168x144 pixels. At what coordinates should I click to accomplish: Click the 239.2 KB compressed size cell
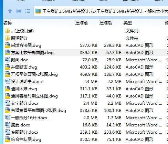pyautogui.click(x=113, y=45)
